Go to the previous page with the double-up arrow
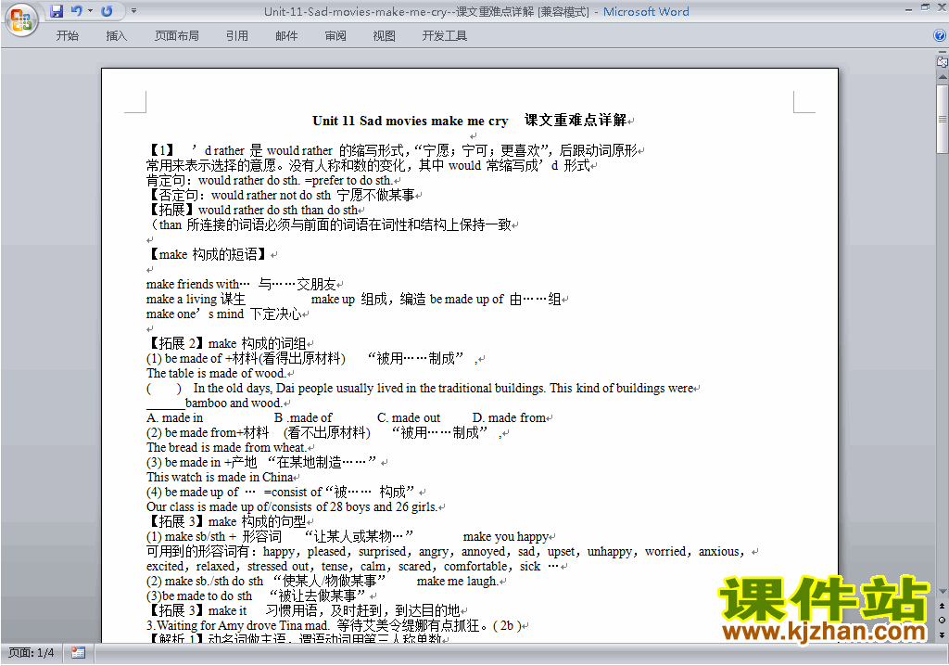949x666 pixels. coord(943,606)
